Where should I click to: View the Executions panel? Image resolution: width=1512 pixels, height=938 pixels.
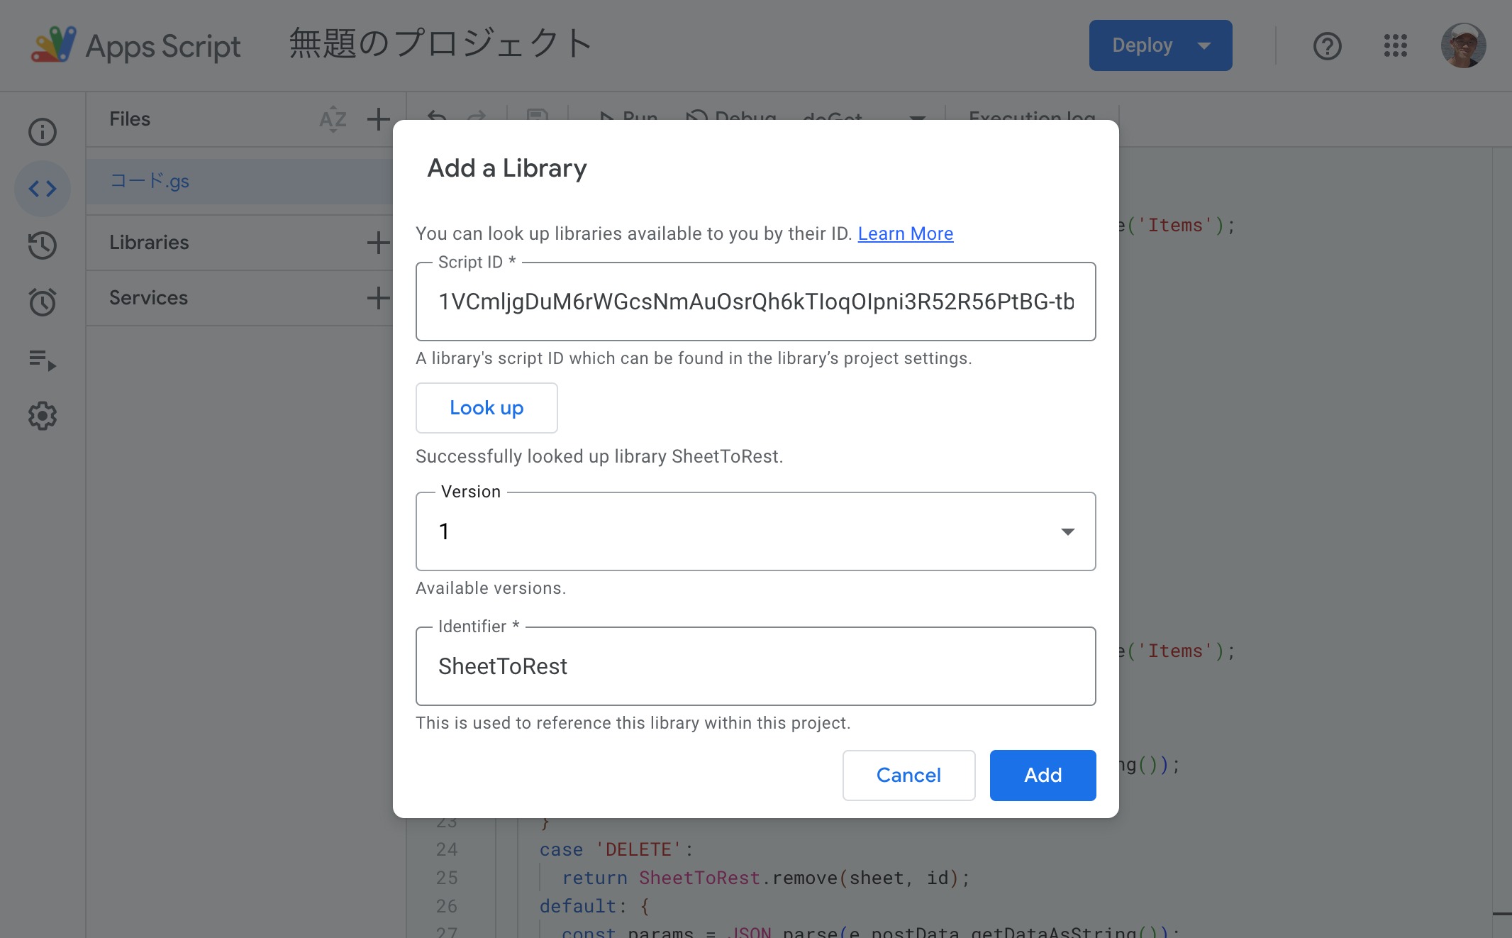pyautogui.click(x=42, y=362)
